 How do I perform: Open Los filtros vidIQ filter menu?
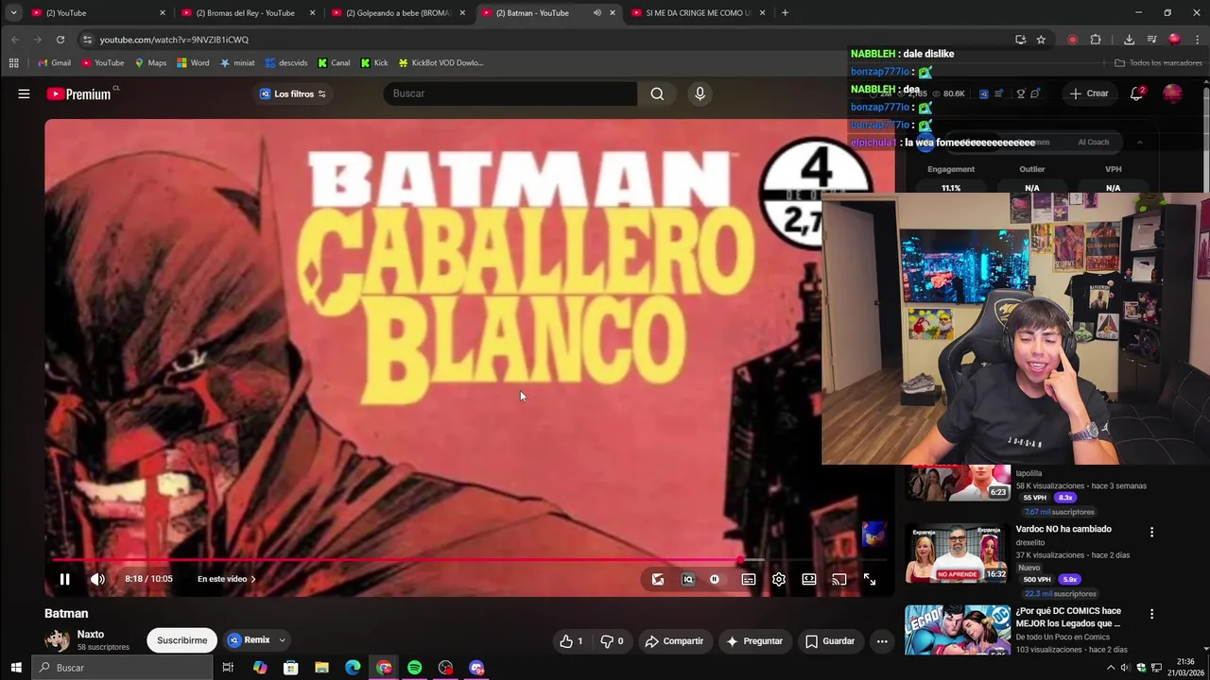coord(293,93)
